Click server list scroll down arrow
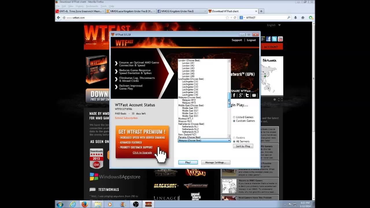The width and height of the screenshot is (370, 208). pyautogui.click(x=229, y=136)
